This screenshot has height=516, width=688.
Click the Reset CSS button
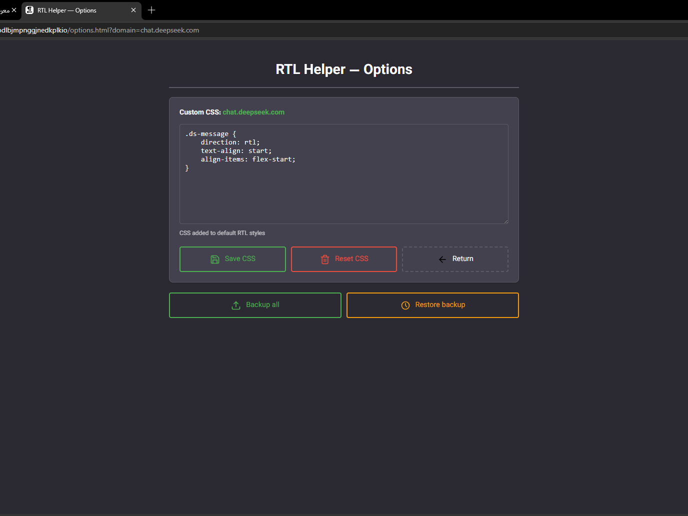click(x=344, y=259)
